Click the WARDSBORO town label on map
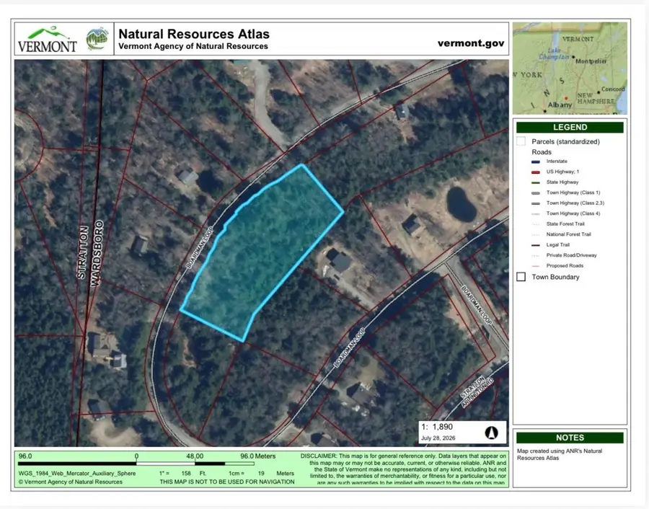Image resolution: width=649 pixels, height=509 pixels. click(x=97, y=253)
